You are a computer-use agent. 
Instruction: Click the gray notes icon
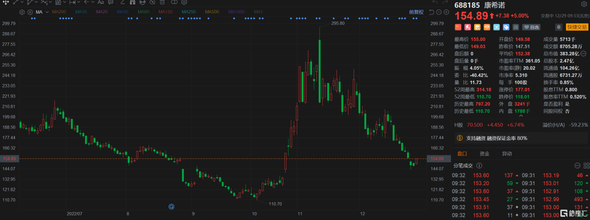(516, 27)
